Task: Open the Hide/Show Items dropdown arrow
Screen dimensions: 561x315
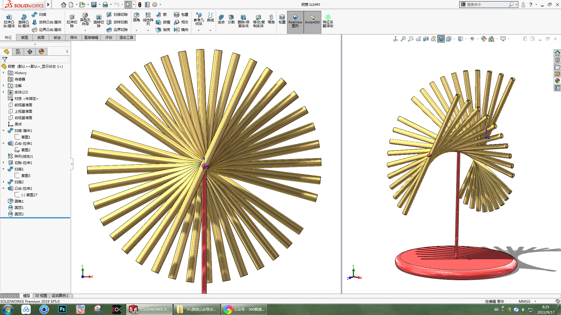Action: coord(478,39)
